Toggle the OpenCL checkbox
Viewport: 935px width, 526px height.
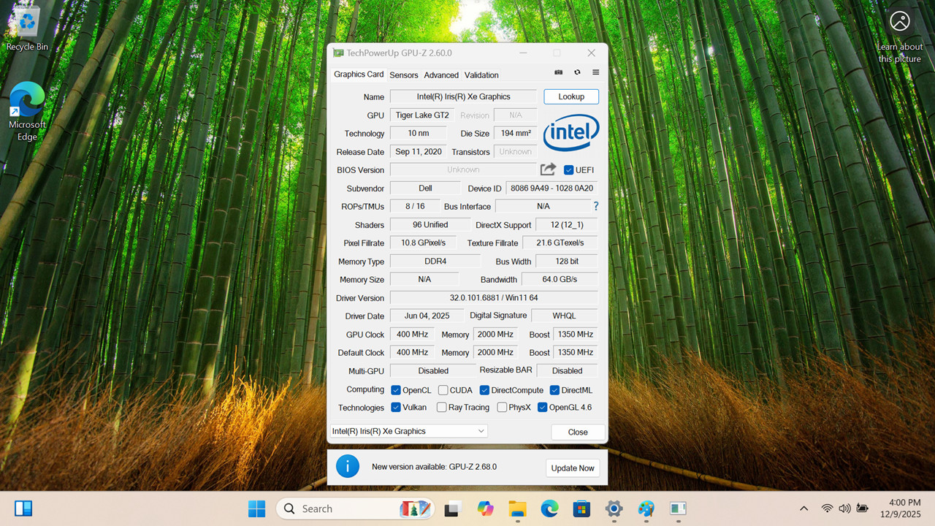point(396,390)
